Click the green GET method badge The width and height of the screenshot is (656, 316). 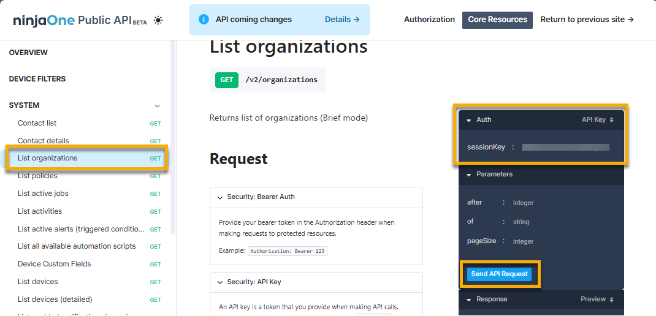[226, 80]
